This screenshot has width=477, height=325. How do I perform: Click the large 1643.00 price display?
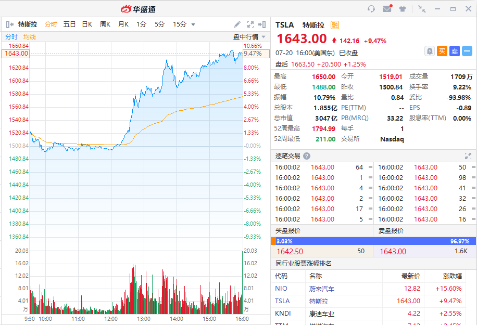tap(302, 39)
